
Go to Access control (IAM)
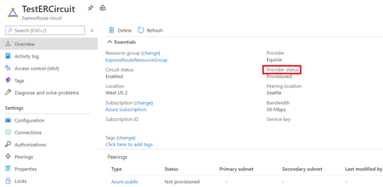(x=49, y=69)
